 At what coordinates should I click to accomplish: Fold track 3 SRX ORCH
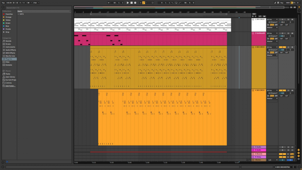253,47
